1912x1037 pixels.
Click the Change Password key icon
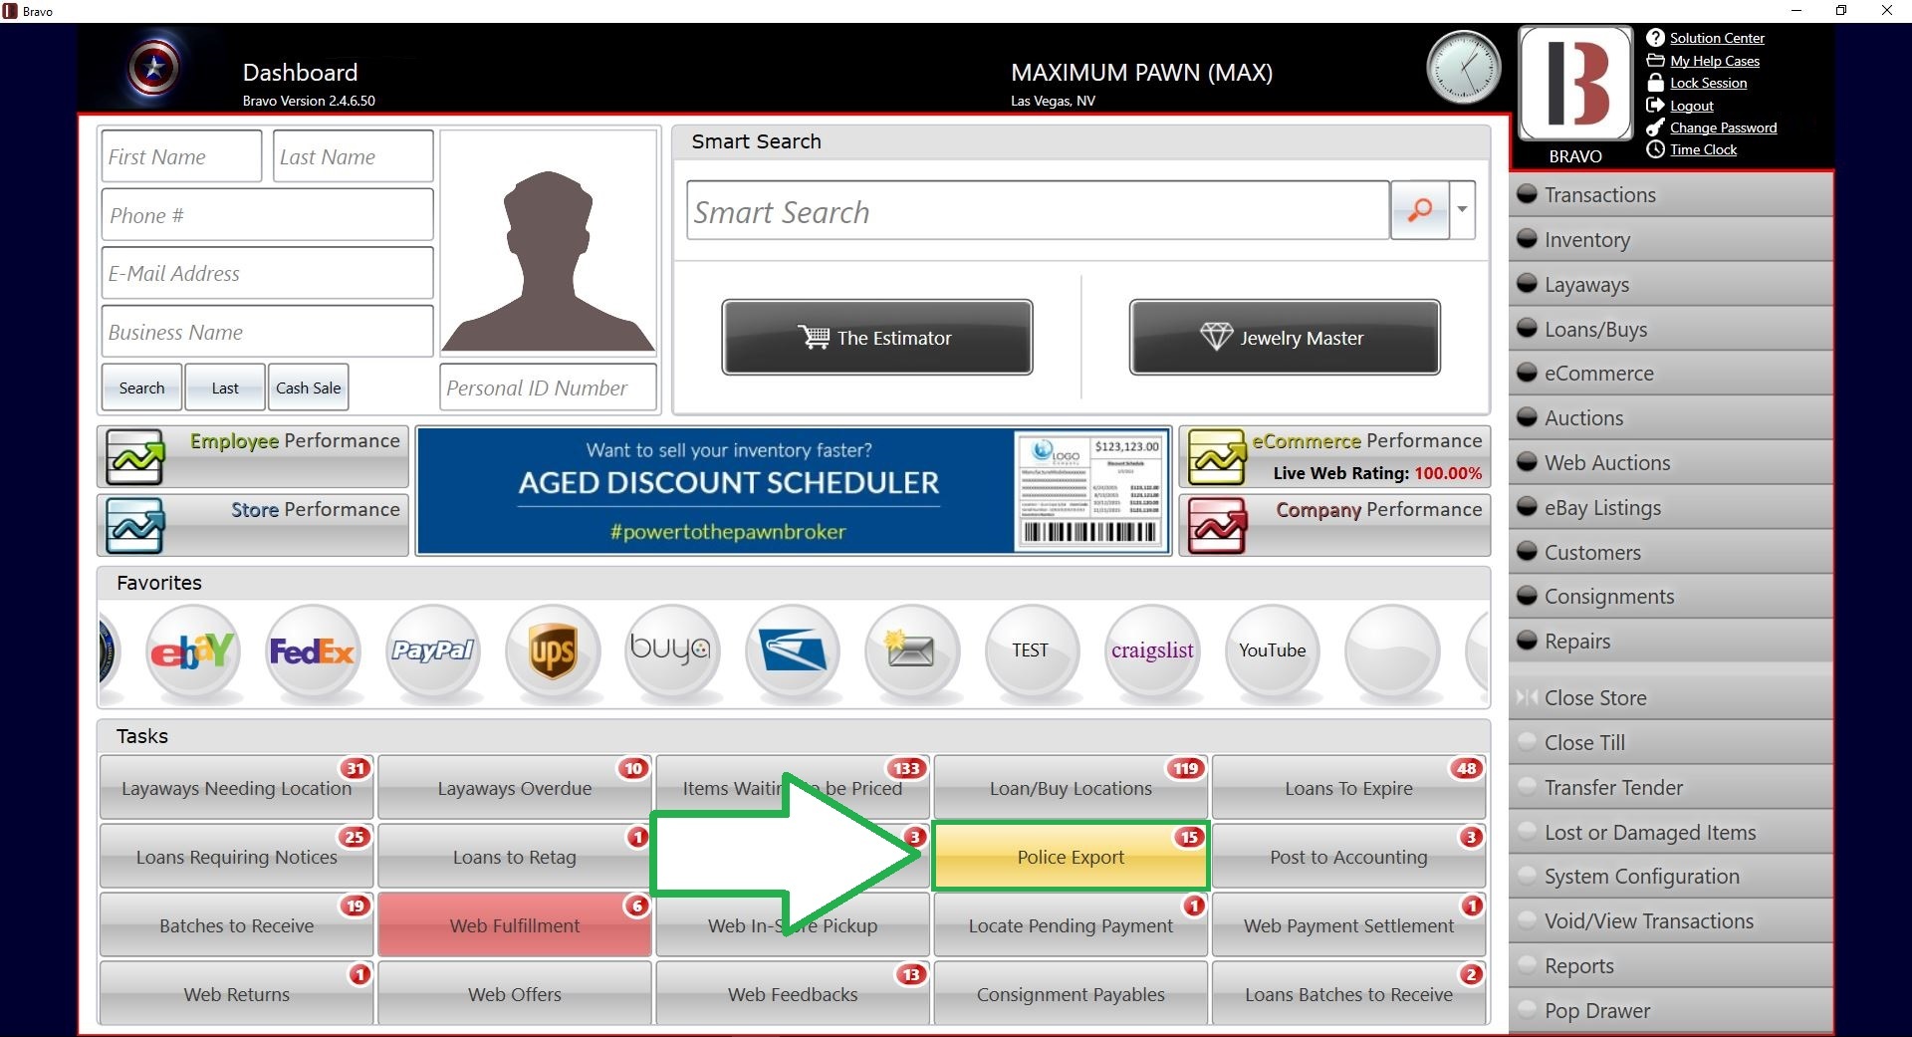pos(1655,128)
